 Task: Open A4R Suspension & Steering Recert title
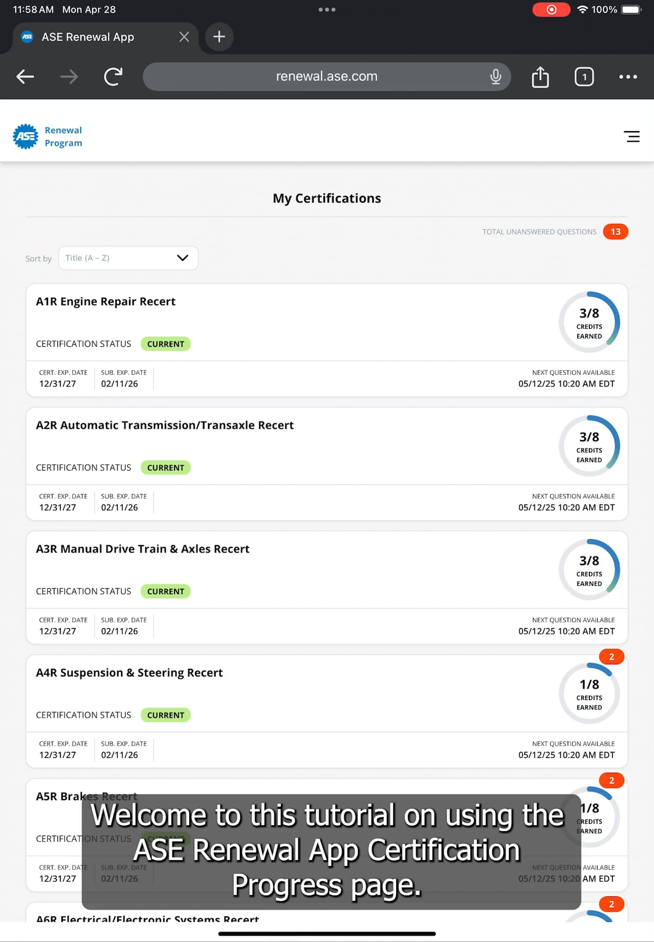[x=129, y=673]
